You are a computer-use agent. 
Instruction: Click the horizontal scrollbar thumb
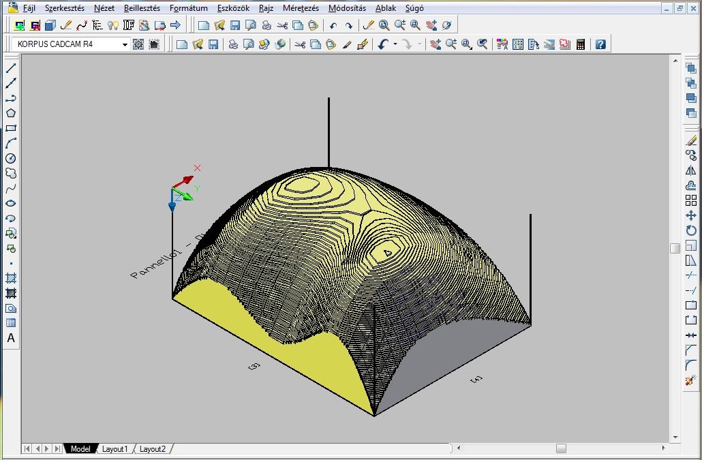tap(561, 448)
